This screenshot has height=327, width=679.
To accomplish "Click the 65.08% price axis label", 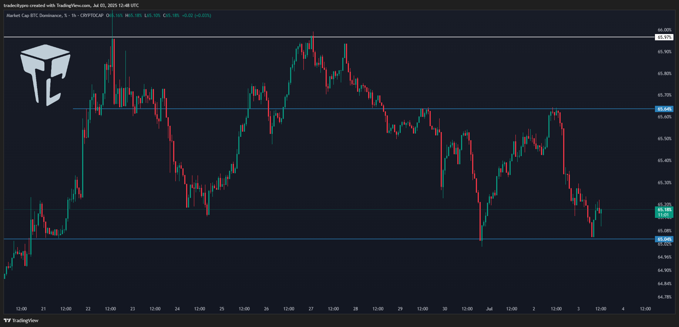I will 665,231.
